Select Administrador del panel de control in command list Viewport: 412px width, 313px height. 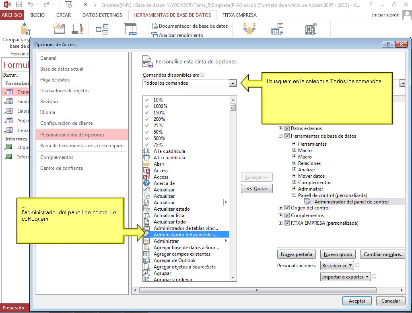(186, 235)
